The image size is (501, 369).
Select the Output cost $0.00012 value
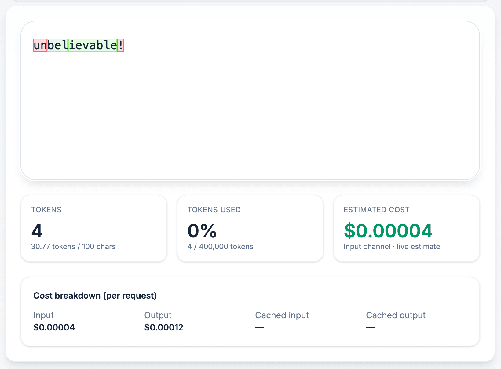point(164,327)
